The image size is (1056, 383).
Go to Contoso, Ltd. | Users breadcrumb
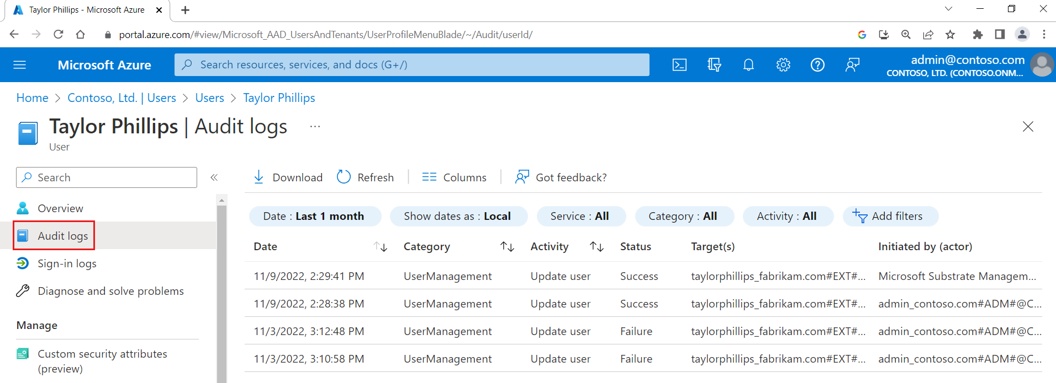pyautogui.click(x=122, y=98)
